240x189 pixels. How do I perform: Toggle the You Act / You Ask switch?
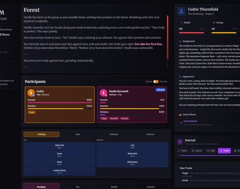point(156,81)
